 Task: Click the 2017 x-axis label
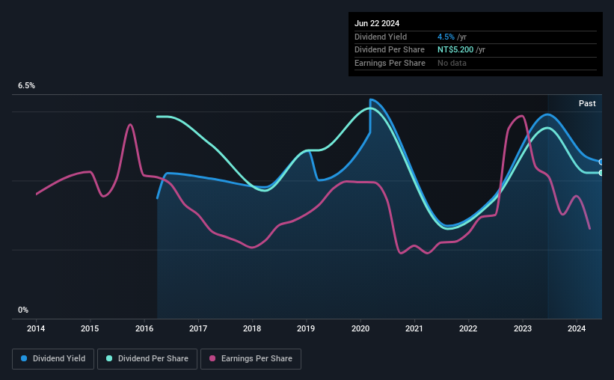pos(198,328)
